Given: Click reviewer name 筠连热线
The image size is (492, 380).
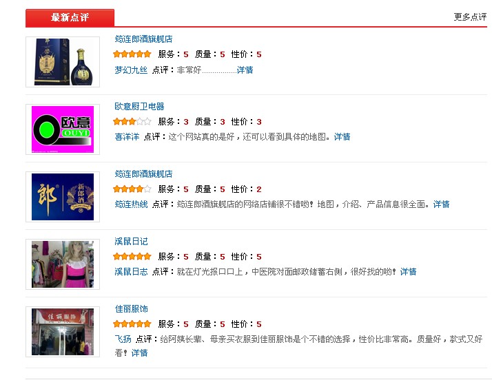Looking at the screenshot, I should point(131,204).
